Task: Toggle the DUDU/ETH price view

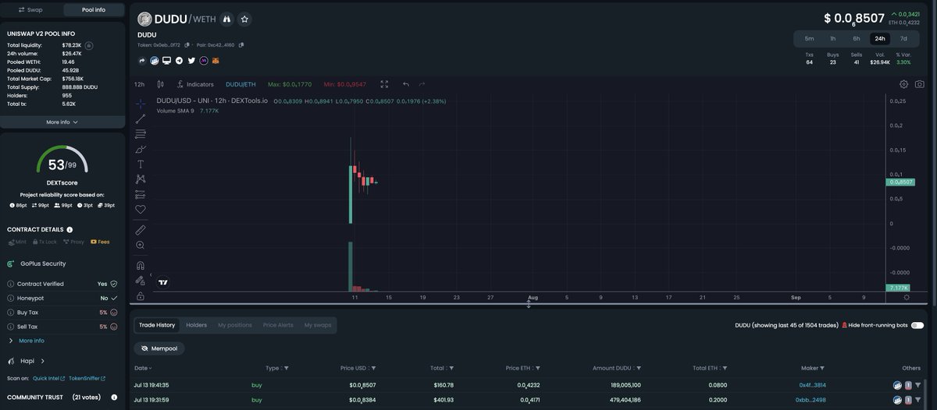Action: [240, 84]
